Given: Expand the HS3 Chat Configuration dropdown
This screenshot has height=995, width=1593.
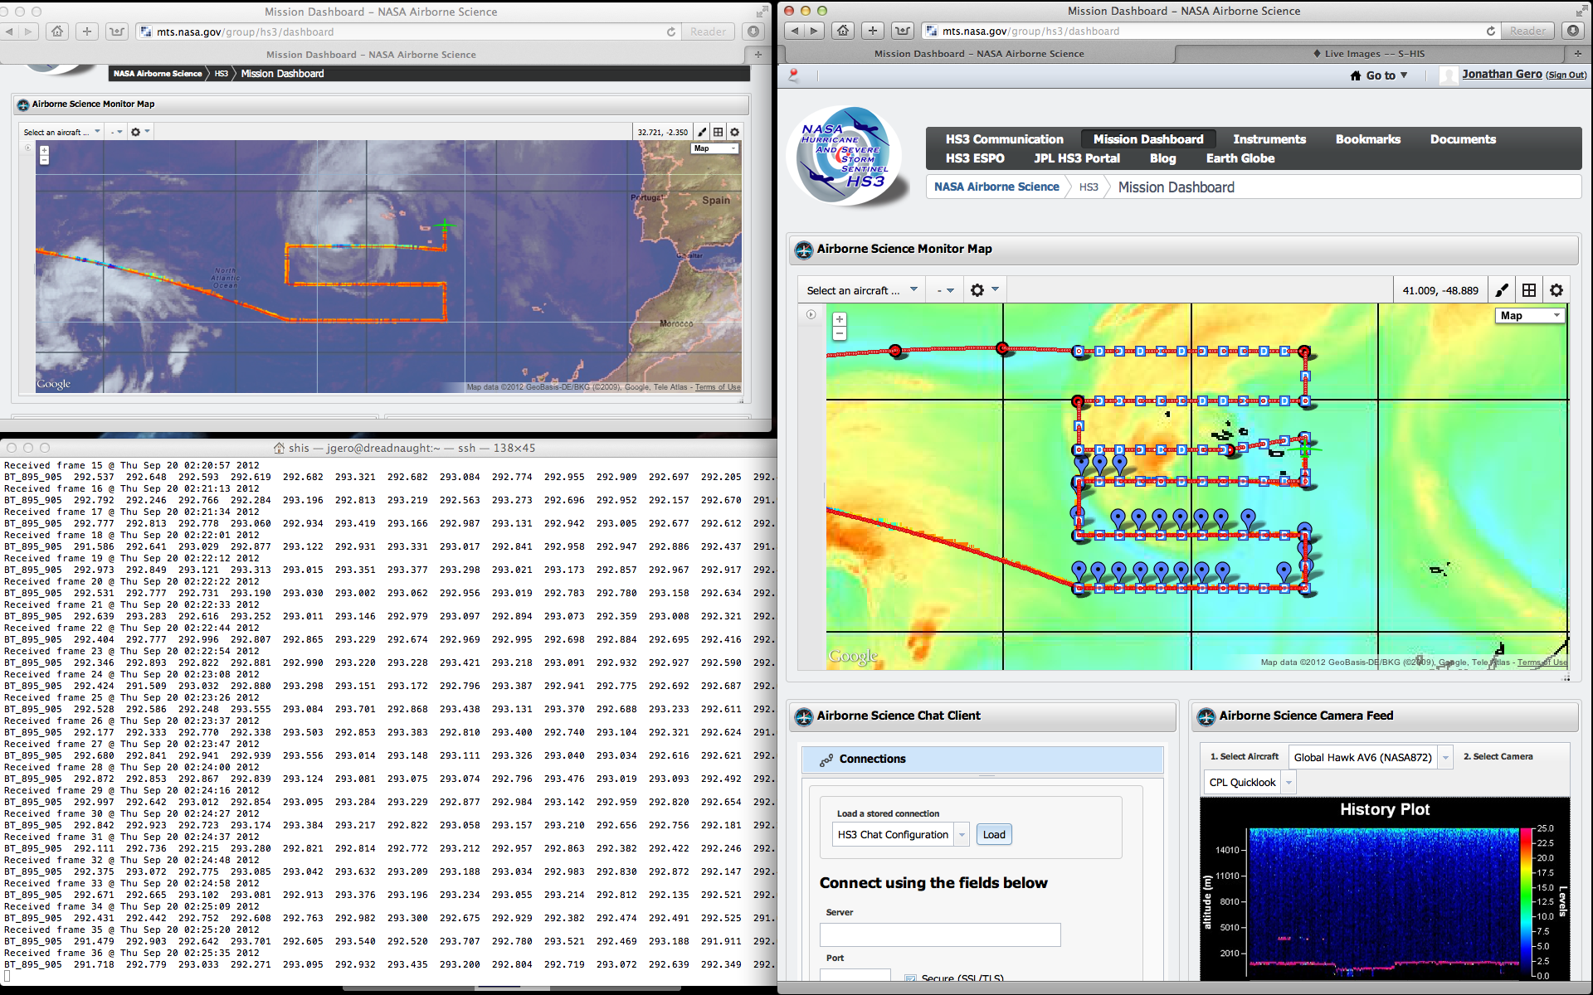Looking at the screenshot, I should tap(962, 835).
